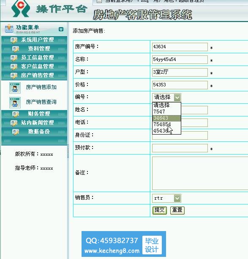Click the 提交 submit button

click(160, 210)
